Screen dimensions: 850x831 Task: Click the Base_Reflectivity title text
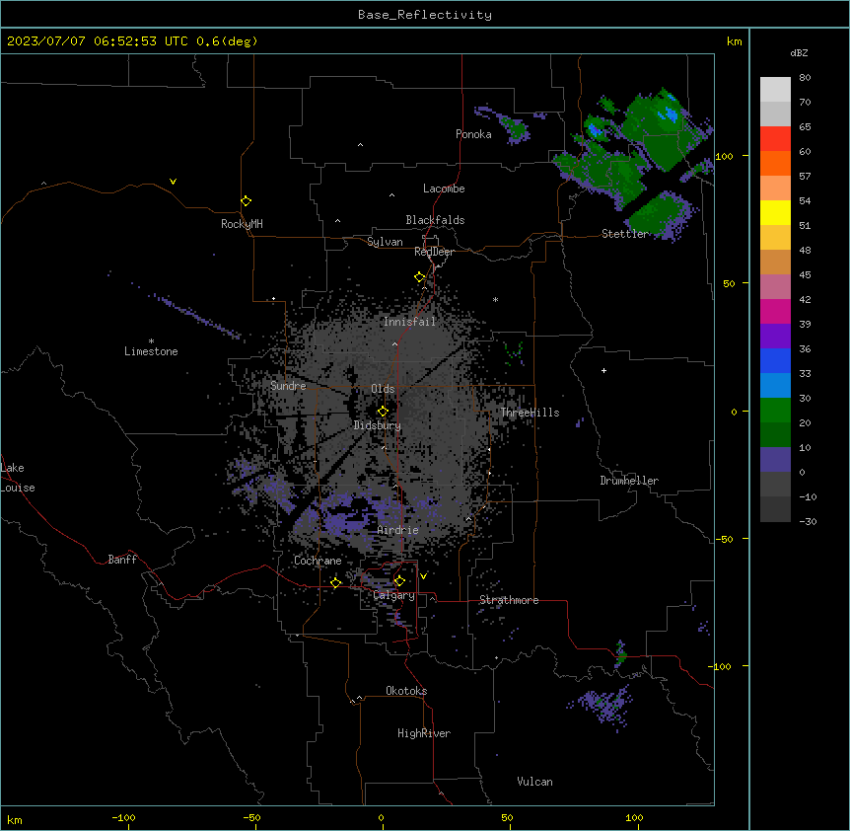425,15
